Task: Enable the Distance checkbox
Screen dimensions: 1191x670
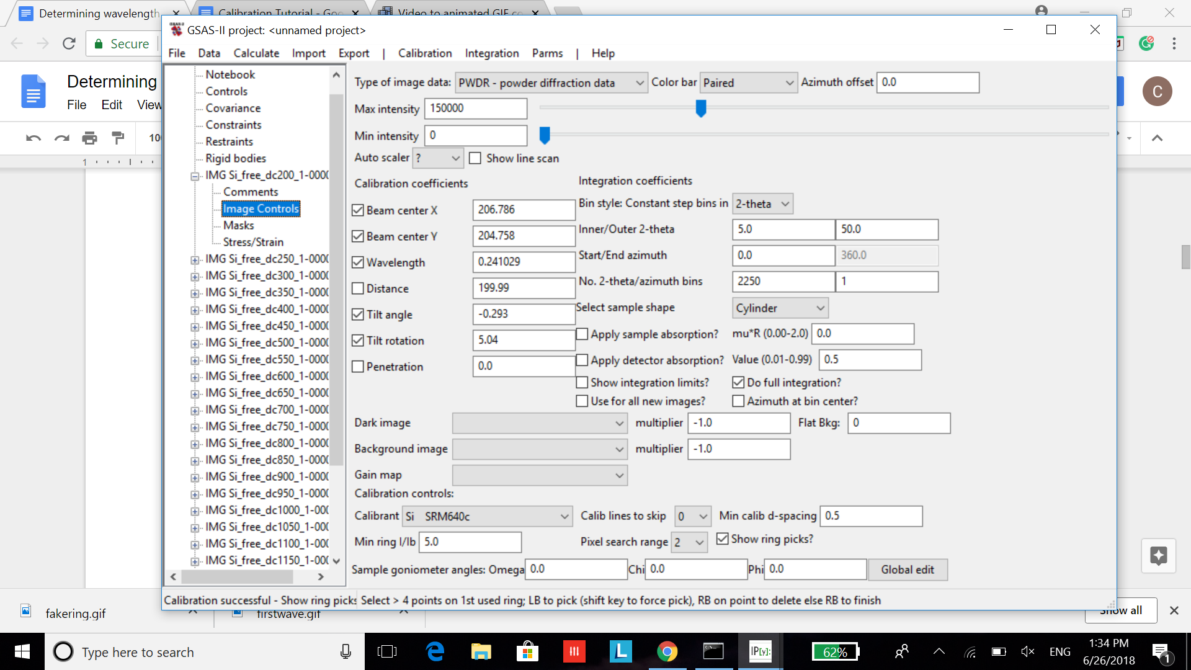Action: click(x=358, y=288)
